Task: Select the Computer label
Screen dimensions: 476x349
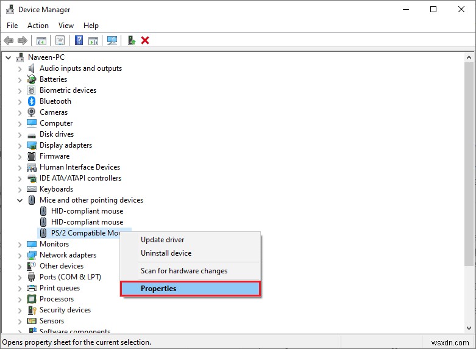Action: point(56,123)
